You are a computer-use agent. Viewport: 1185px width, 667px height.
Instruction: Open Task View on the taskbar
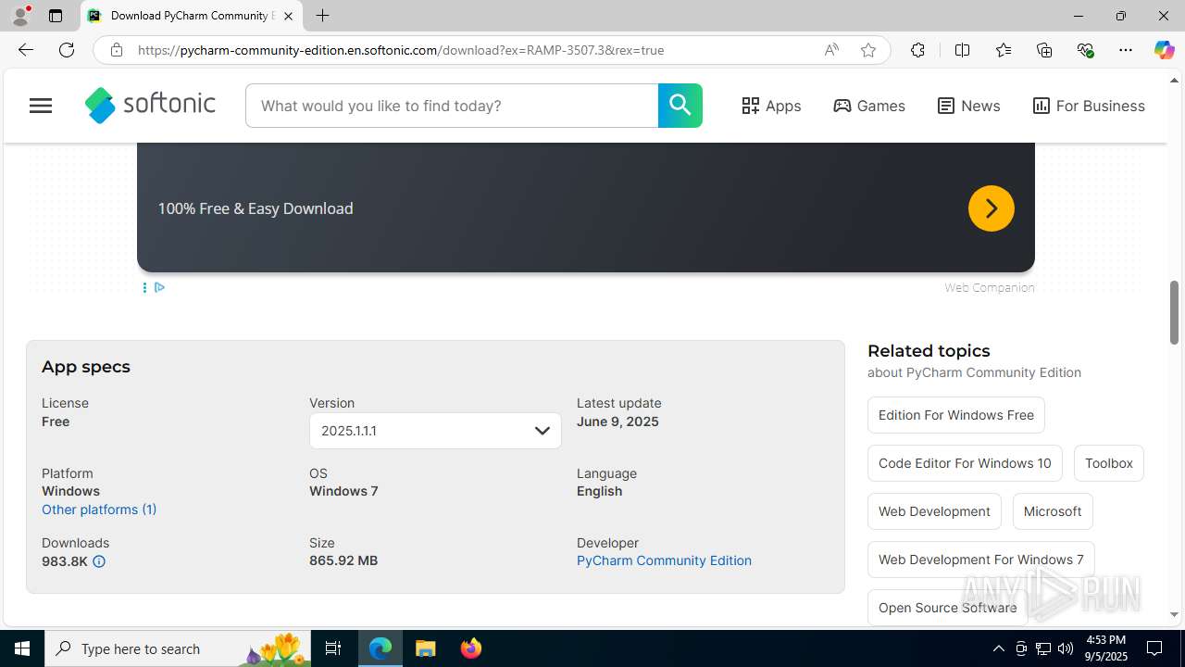[x=333, y=648]
